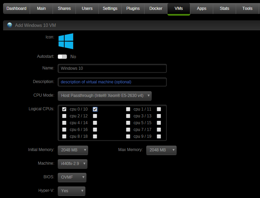Viewport: 260px width, 198px height.
Task: Switch to the Stats tab
Action: coord(224,9)
